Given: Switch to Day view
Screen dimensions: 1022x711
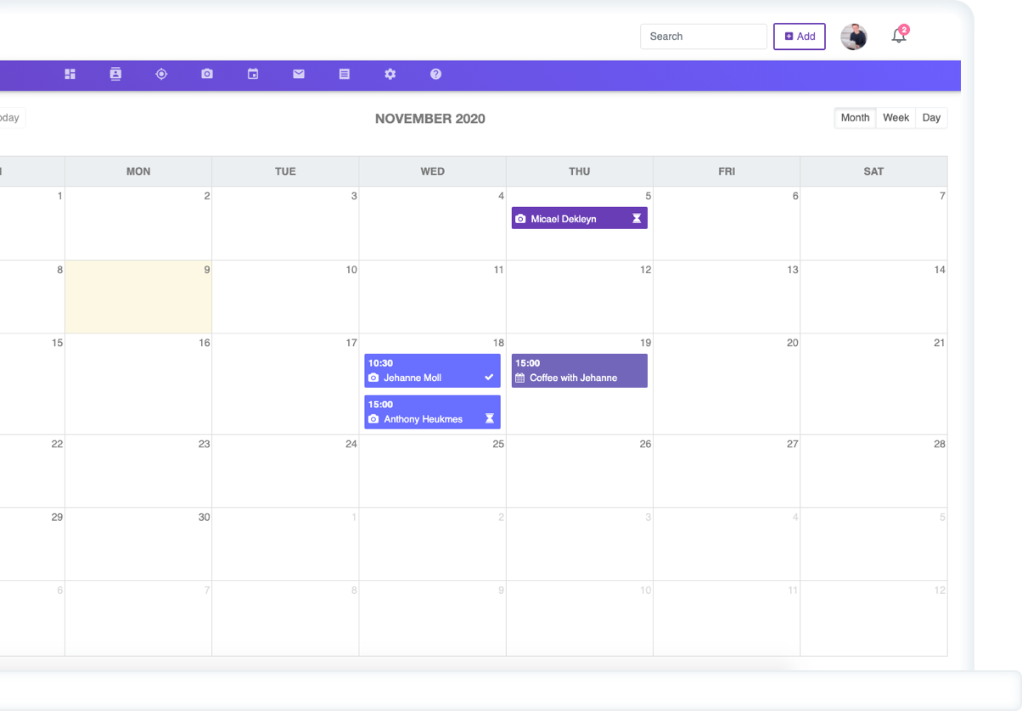Looking at the screenshot, I should [x=931, y=118].
